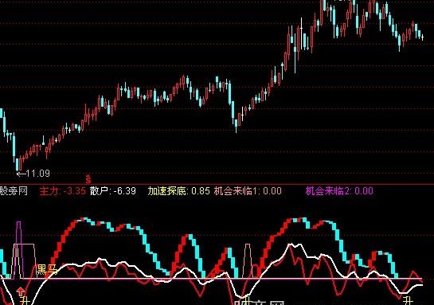Click the 机会来临1 value label
Screen dimensions: 434x305
pos(248,191)
